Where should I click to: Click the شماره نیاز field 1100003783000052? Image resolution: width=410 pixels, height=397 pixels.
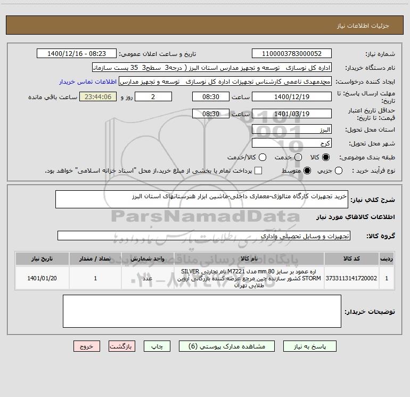pyautogui.click(x=292, y=53)
